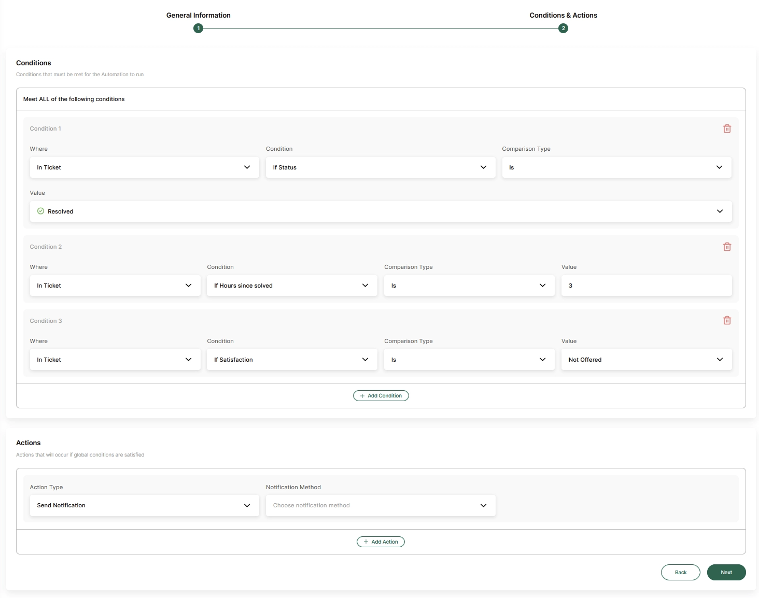
Task: Choose a notification method dropdown
Action: click(381, 505)
